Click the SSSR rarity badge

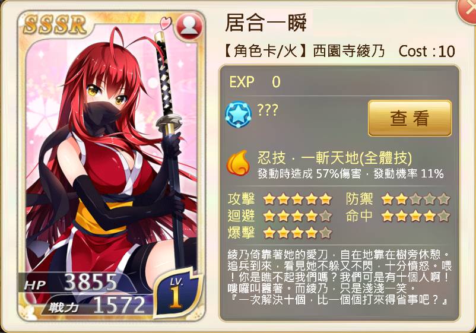[55, 24]
